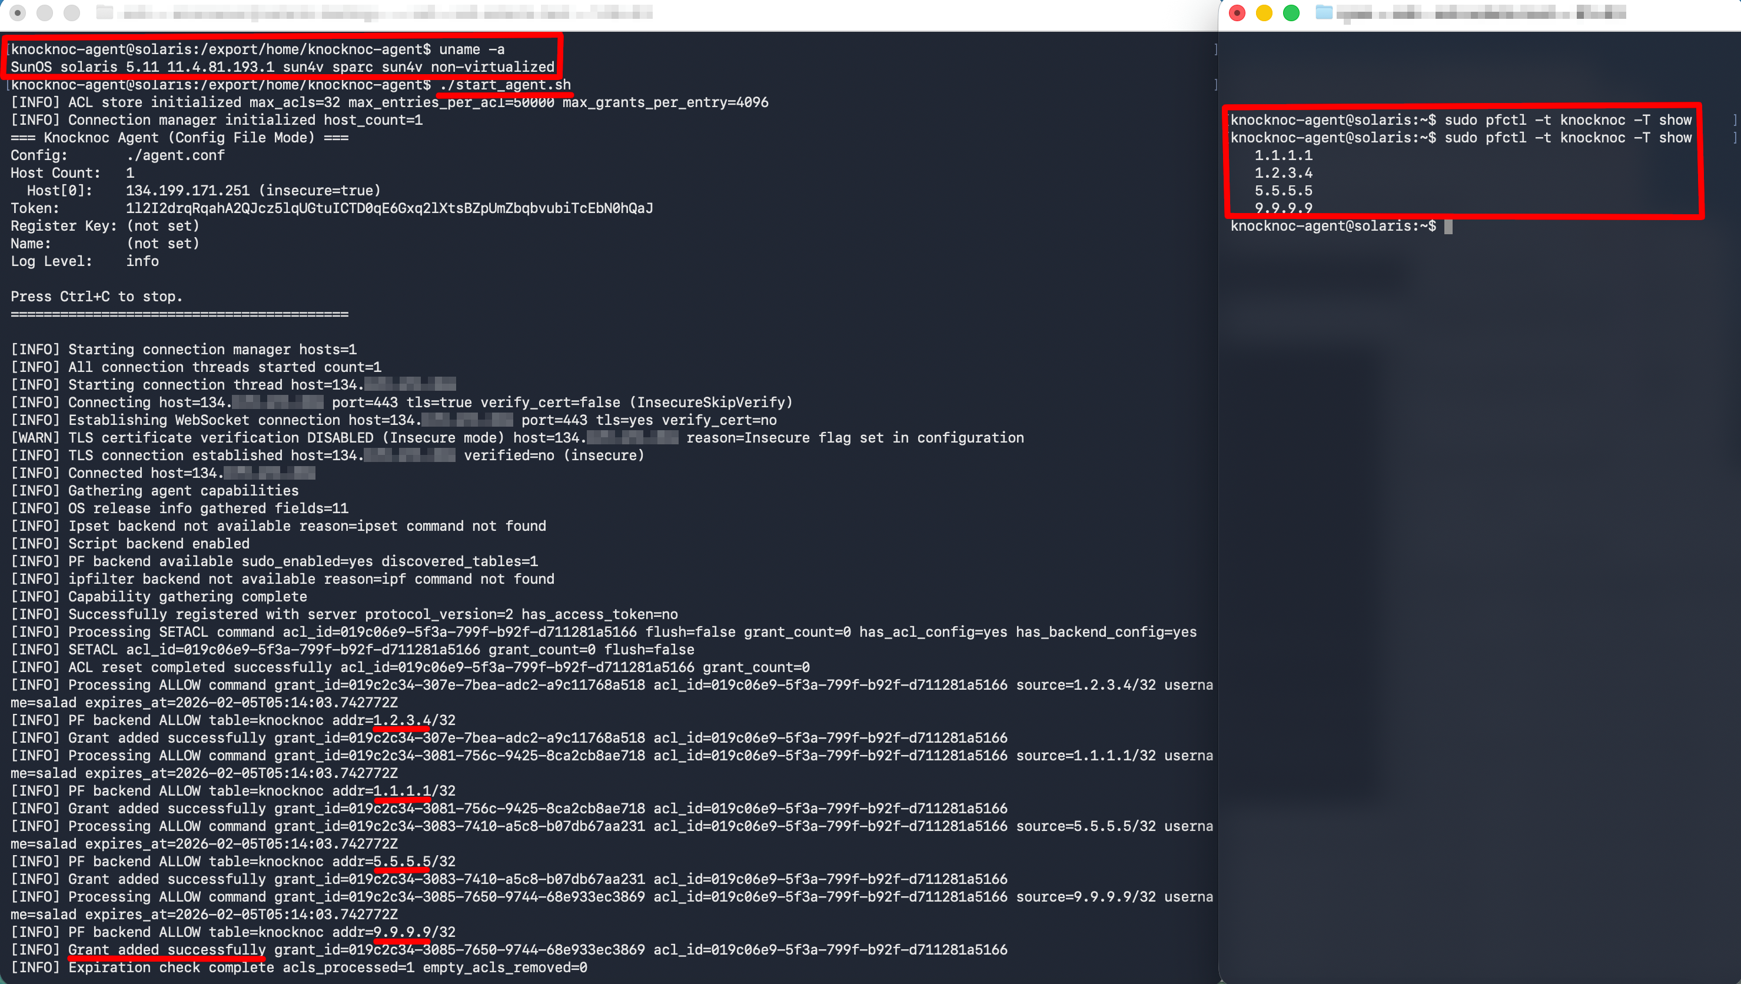Click the Host[0] IP address 134.199.171.251

187,191
